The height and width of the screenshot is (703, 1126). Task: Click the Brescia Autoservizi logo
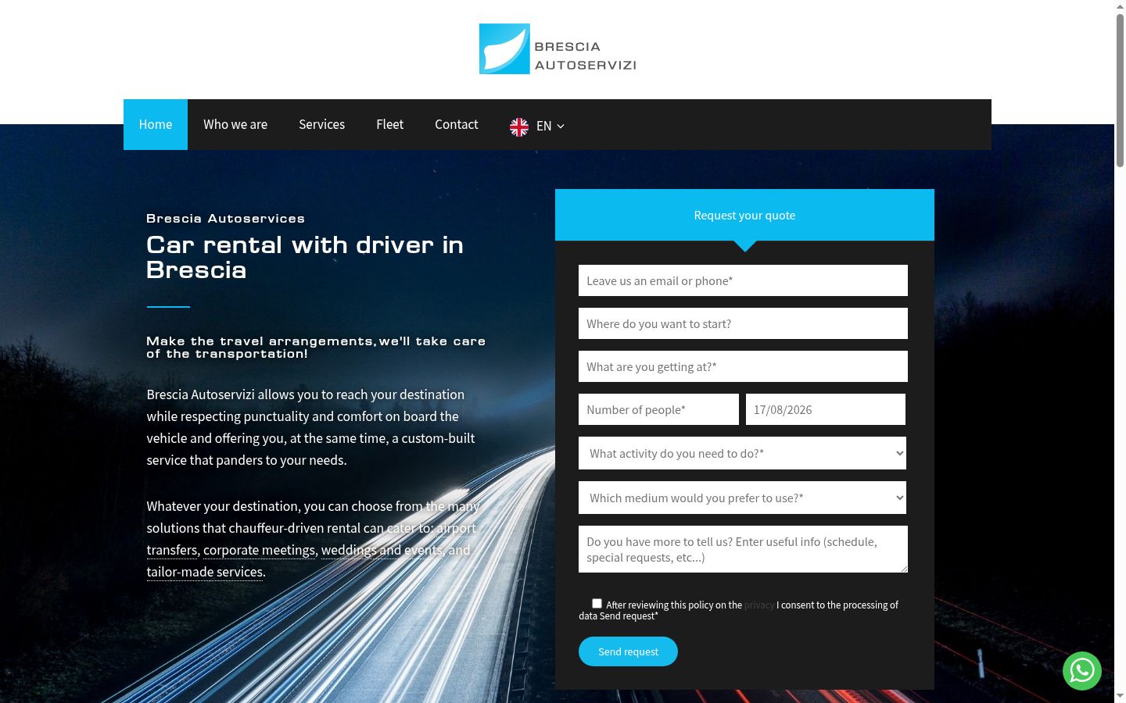click(x=558, y=49)
